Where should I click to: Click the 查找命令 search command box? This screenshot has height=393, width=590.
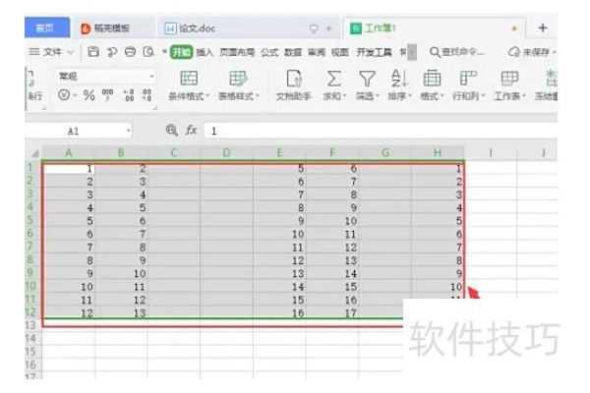(x=457, y=51)
